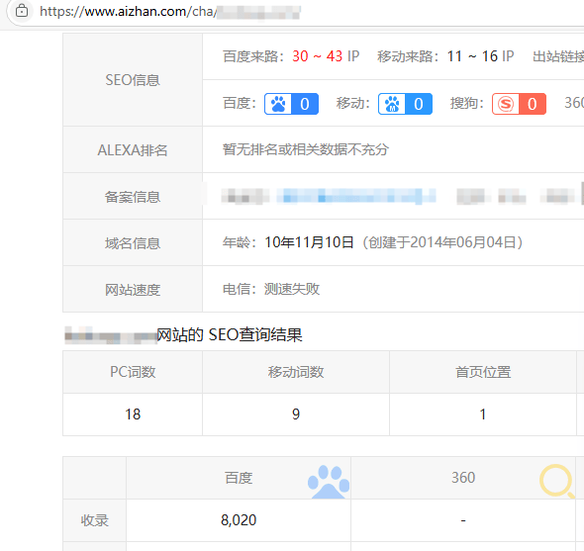Image resolution: width=584 pixels, height=551 pixels.
Task: Click the PC词数 column header
Action: coord(133,372)
